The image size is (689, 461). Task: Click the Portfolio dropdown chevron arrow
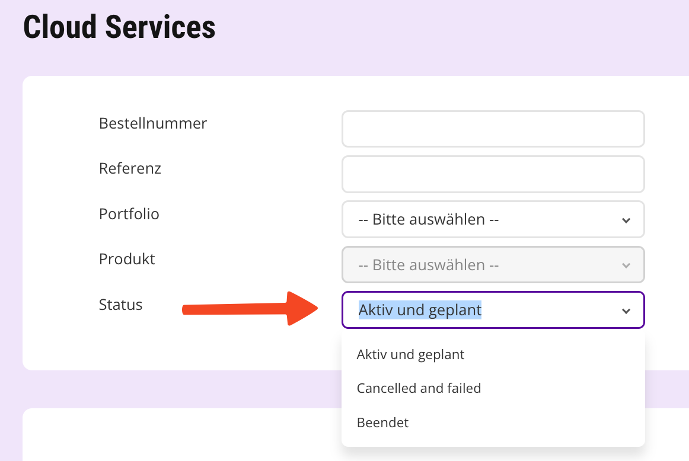(626, 220)
